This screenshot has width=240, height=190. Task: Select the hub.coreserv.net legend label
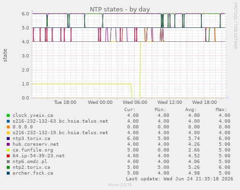(x=36, y=144)
